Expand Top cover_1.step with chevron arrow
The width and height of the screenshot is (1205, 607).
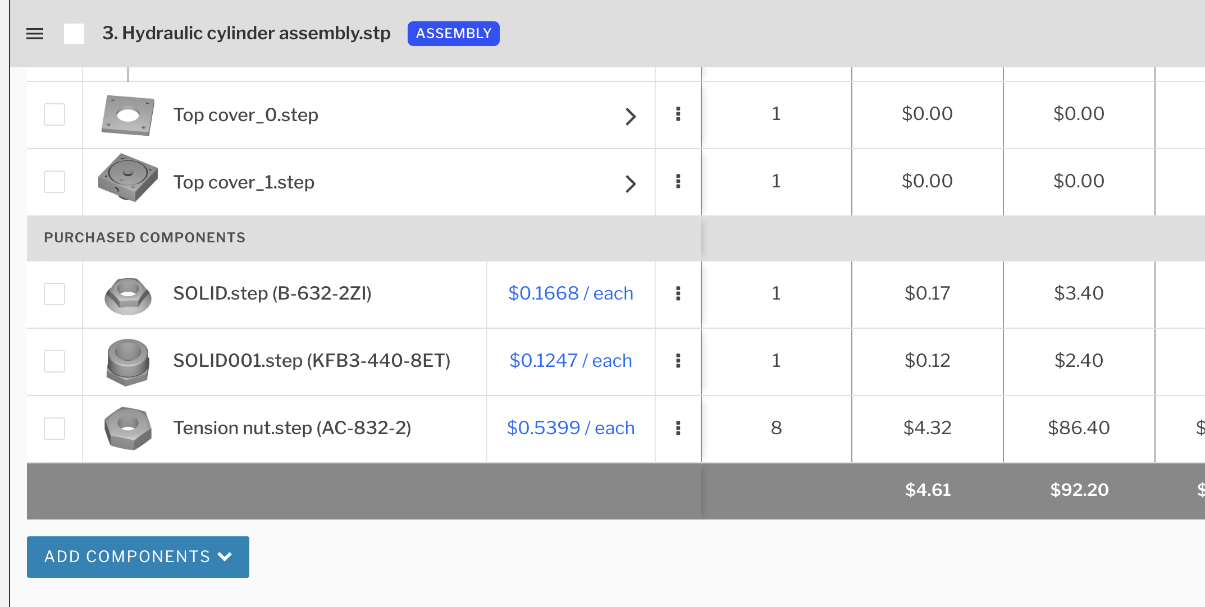click(x=631, y=183)
